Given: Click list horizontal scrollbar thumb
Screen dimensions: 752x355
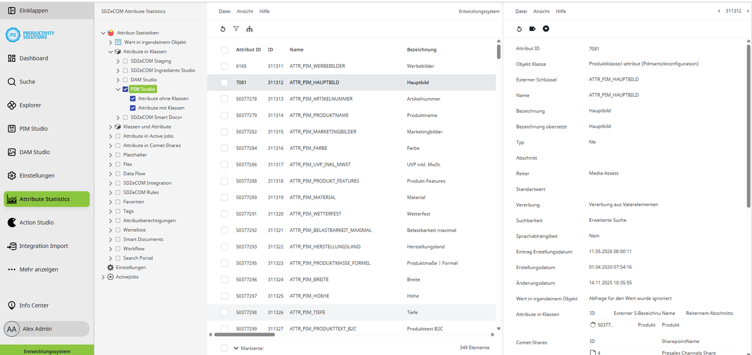Looking at the screenshot, I should click(x=244, y=335).
